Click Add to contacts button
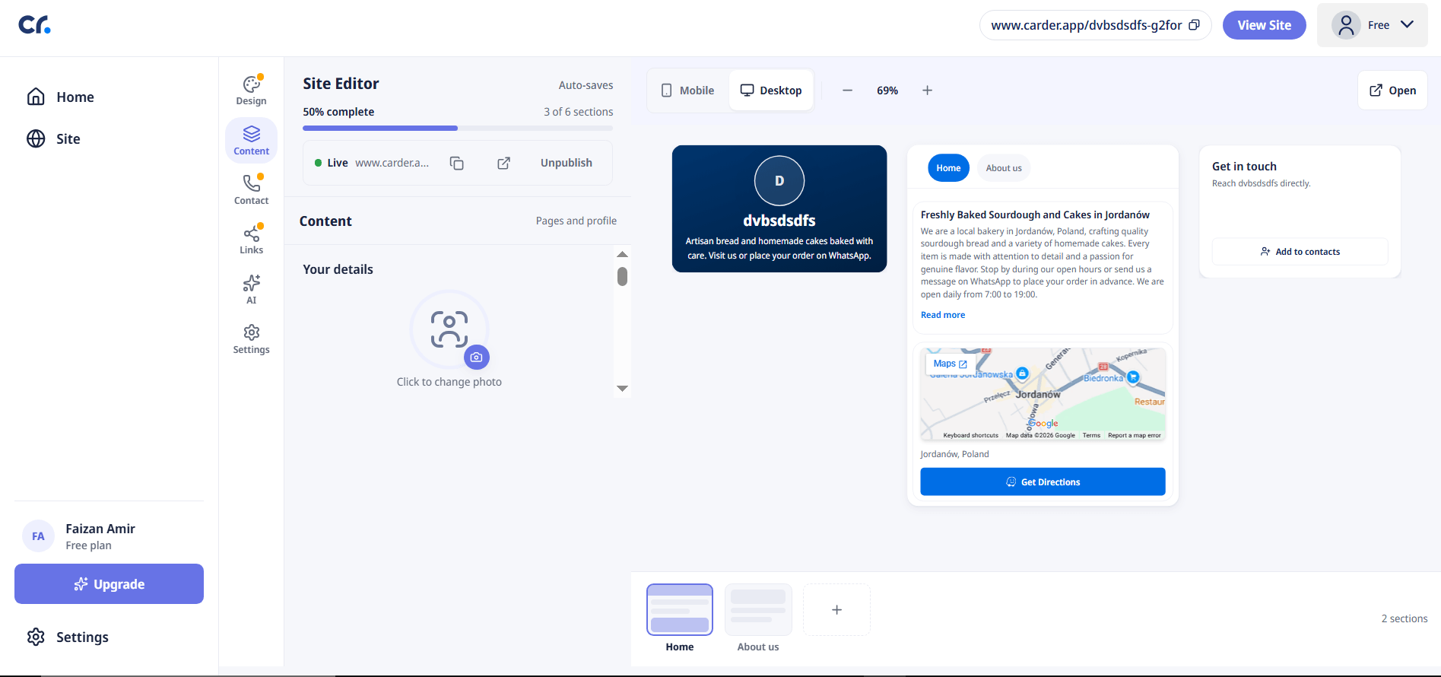Screen dimensions: 1441x677 pos(1300,252)
